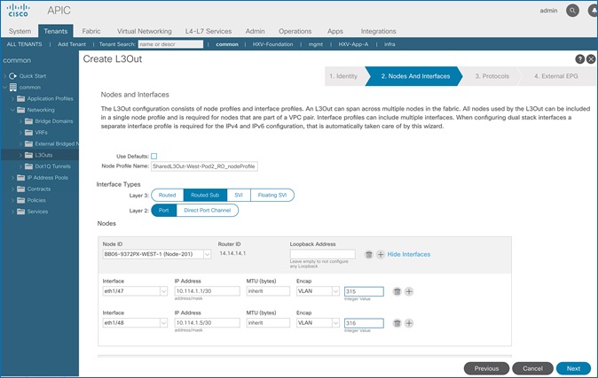Click the Previous button
This screenshot has height=378, width=598.
486,368
